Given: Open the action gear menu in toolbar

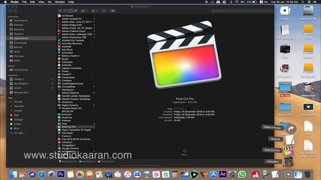Looking at the screenshot, I should (95, 11).
